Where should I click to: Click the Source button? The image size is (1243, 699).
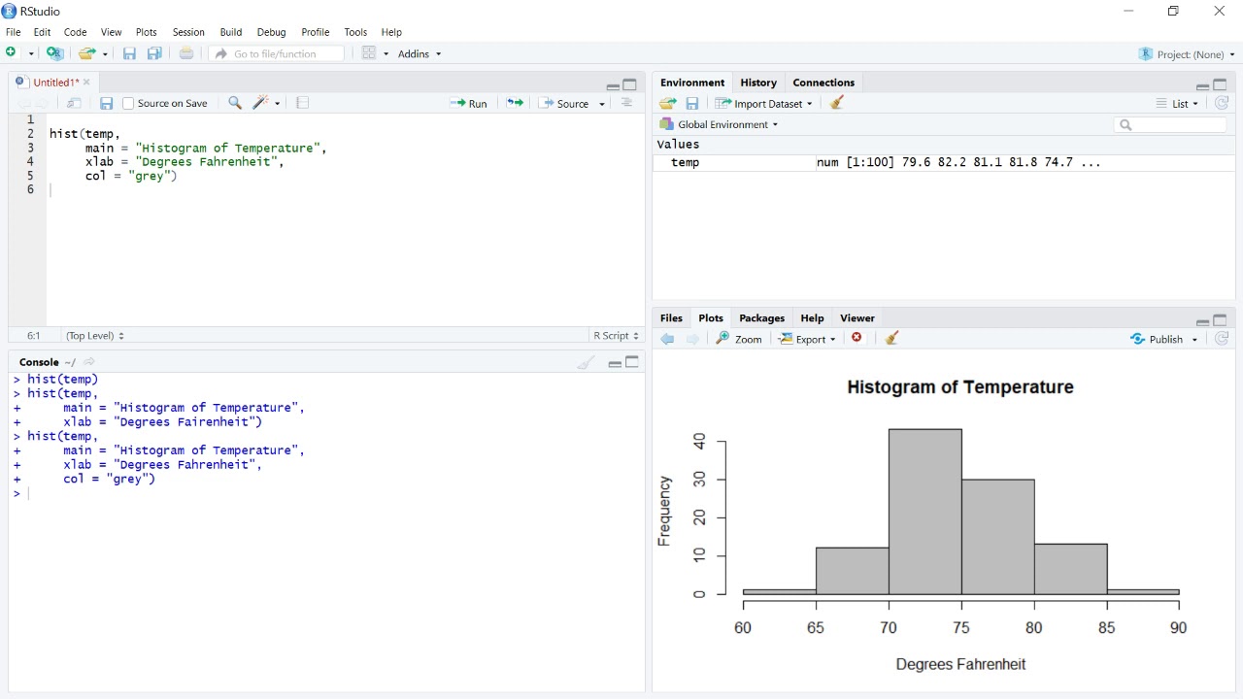pyautogui.click(x=564, y=103)
